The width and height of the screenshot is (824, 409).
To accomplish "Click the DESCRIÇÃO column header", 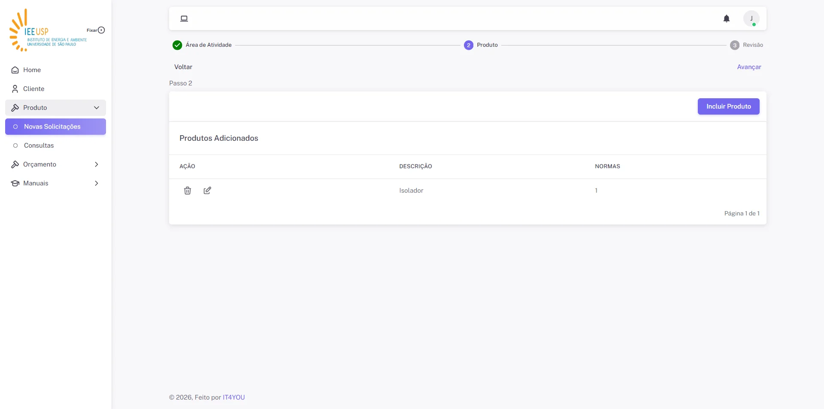I will [415, 167].
